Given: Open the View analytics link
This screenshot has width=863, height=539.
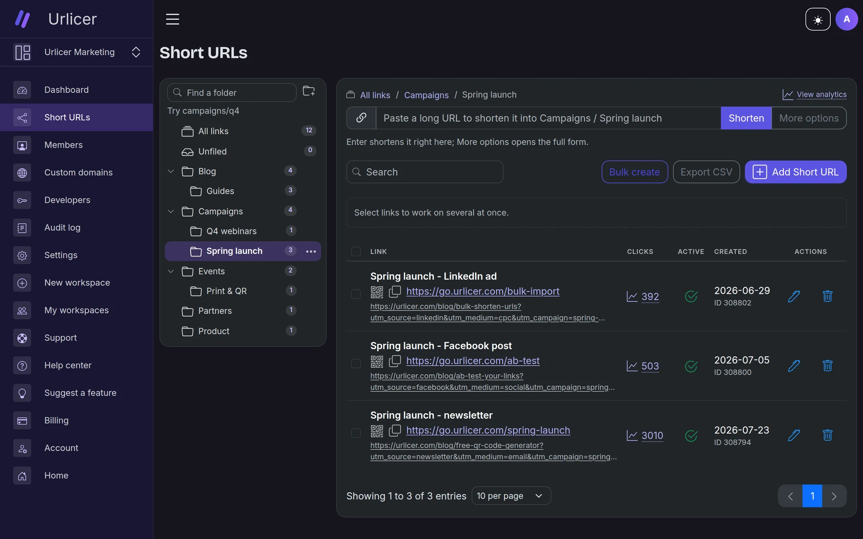Looking at the screenshot, I should click(x=814, y=94).
